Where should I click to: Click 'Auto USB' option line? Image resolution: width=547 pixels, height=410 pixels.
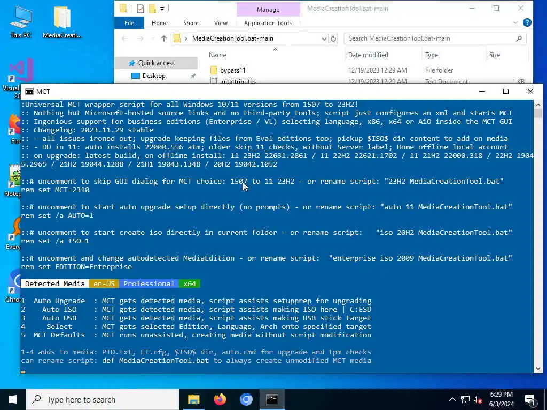[x=196, y=318]
